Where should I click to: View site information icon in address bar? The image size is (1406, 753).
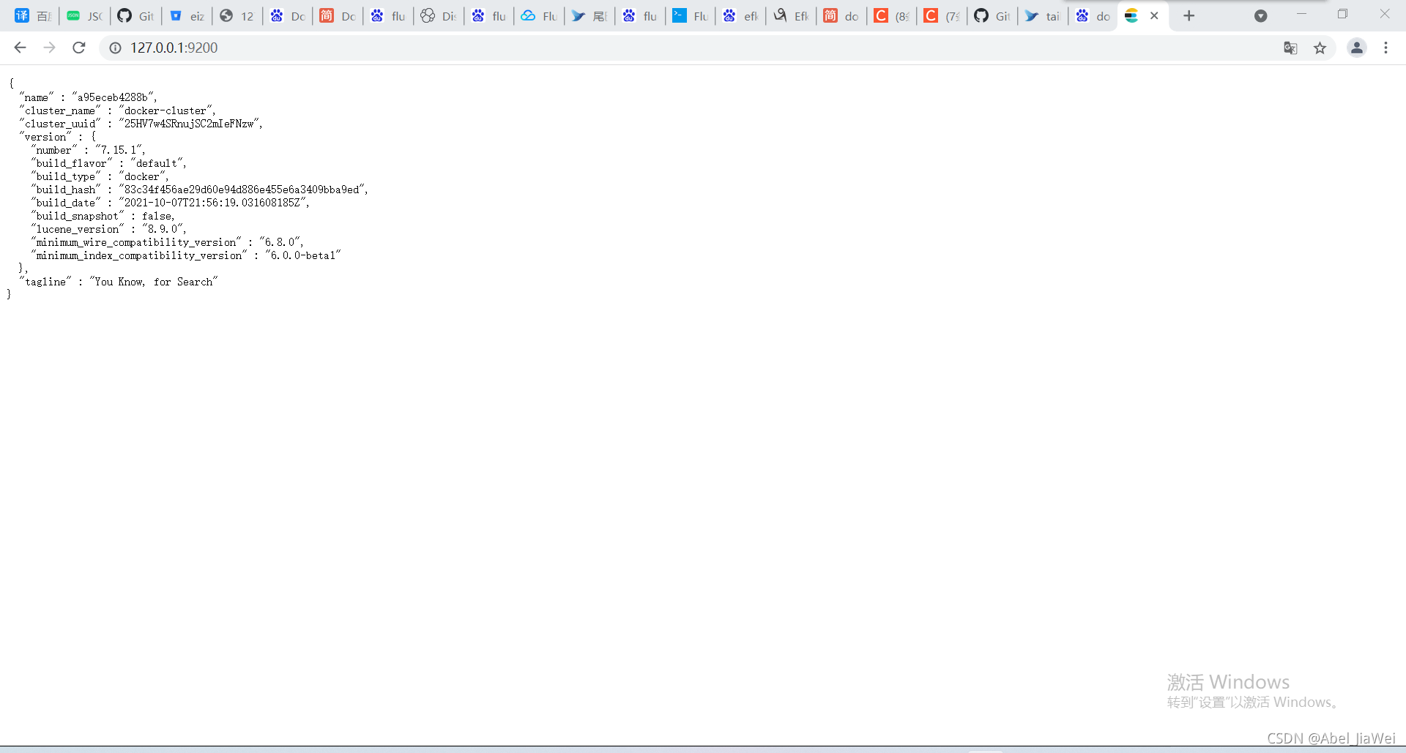(x=115, y=48)
